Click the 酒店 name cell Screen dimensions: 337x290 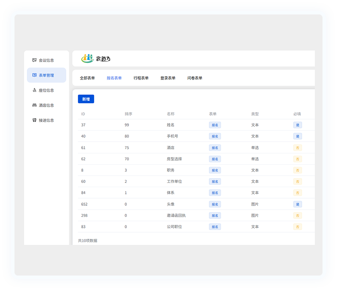(171, 148)
